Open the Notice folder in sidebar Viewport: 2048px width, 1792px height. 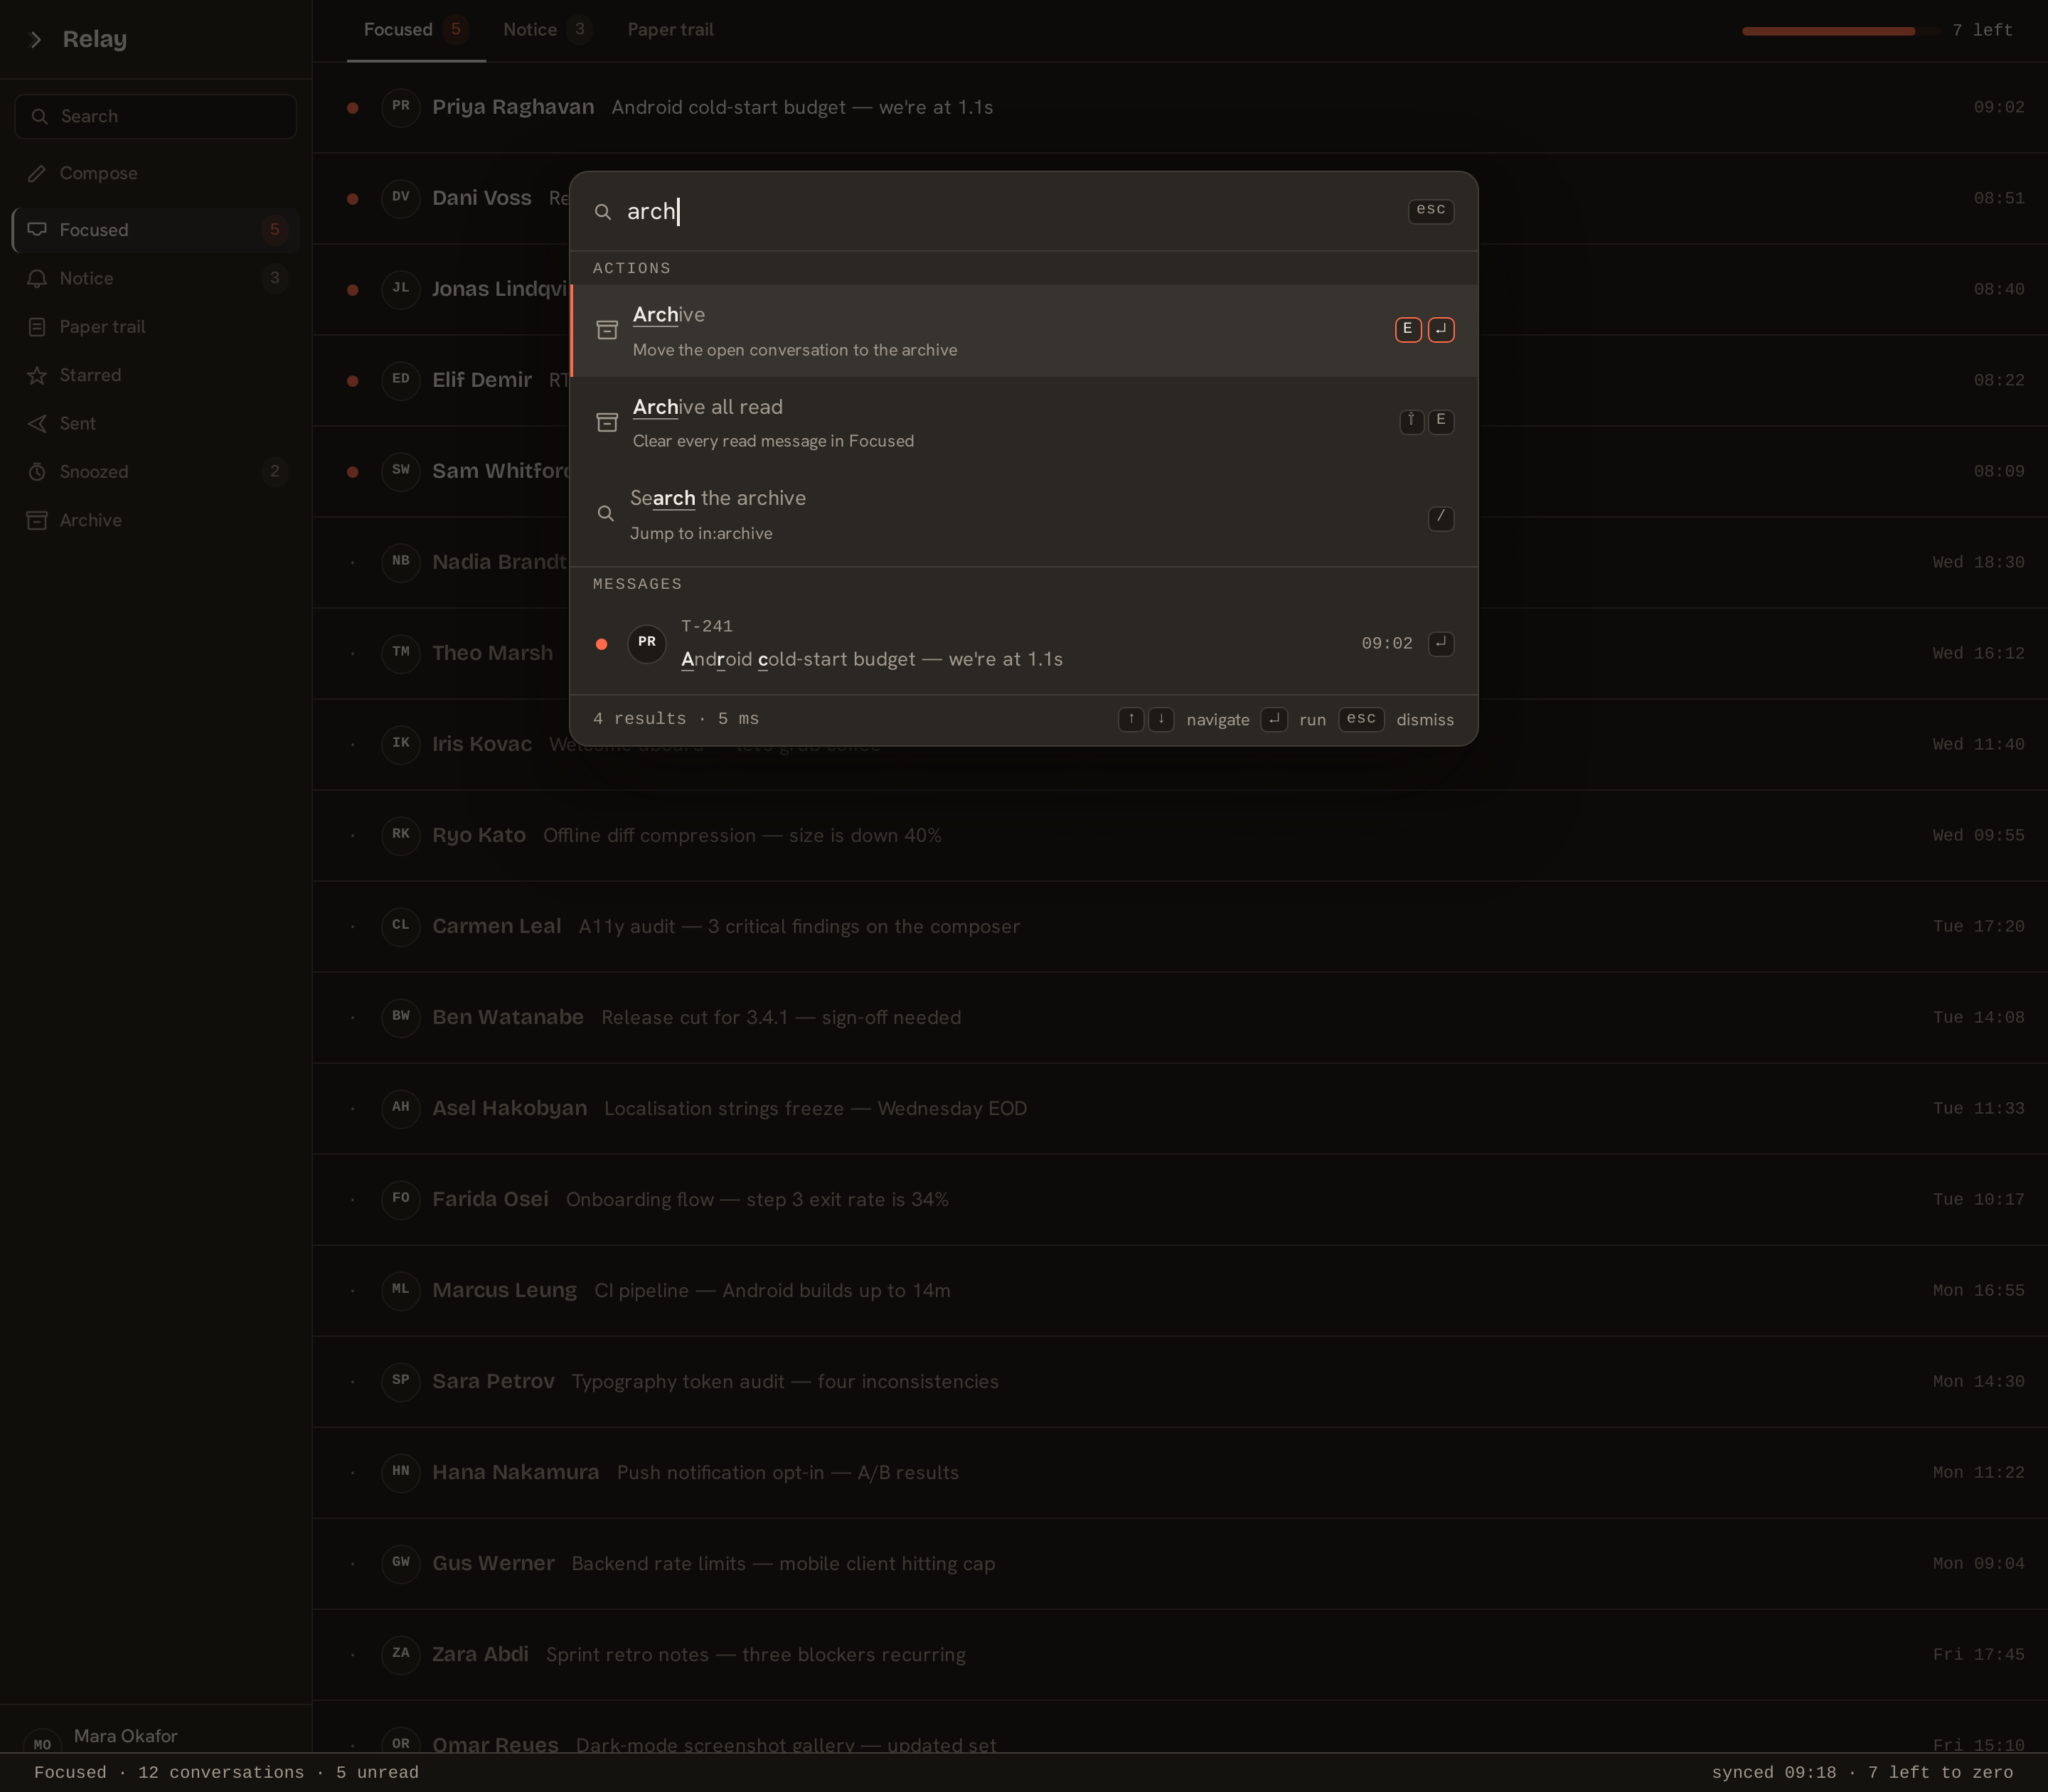coord(156,278)
